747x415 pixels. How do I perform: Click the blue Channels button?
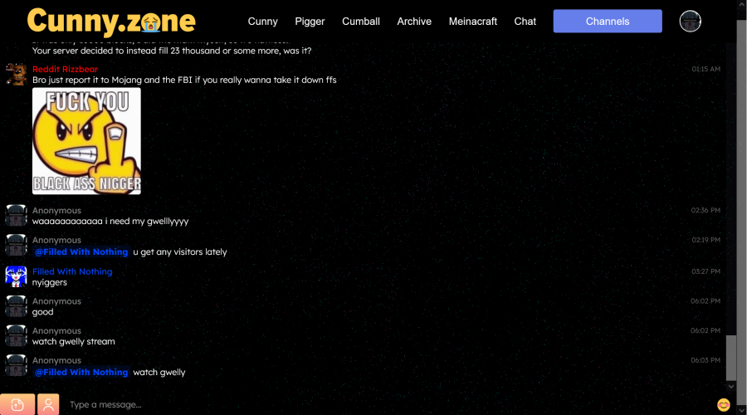click(x=608, y=21)
